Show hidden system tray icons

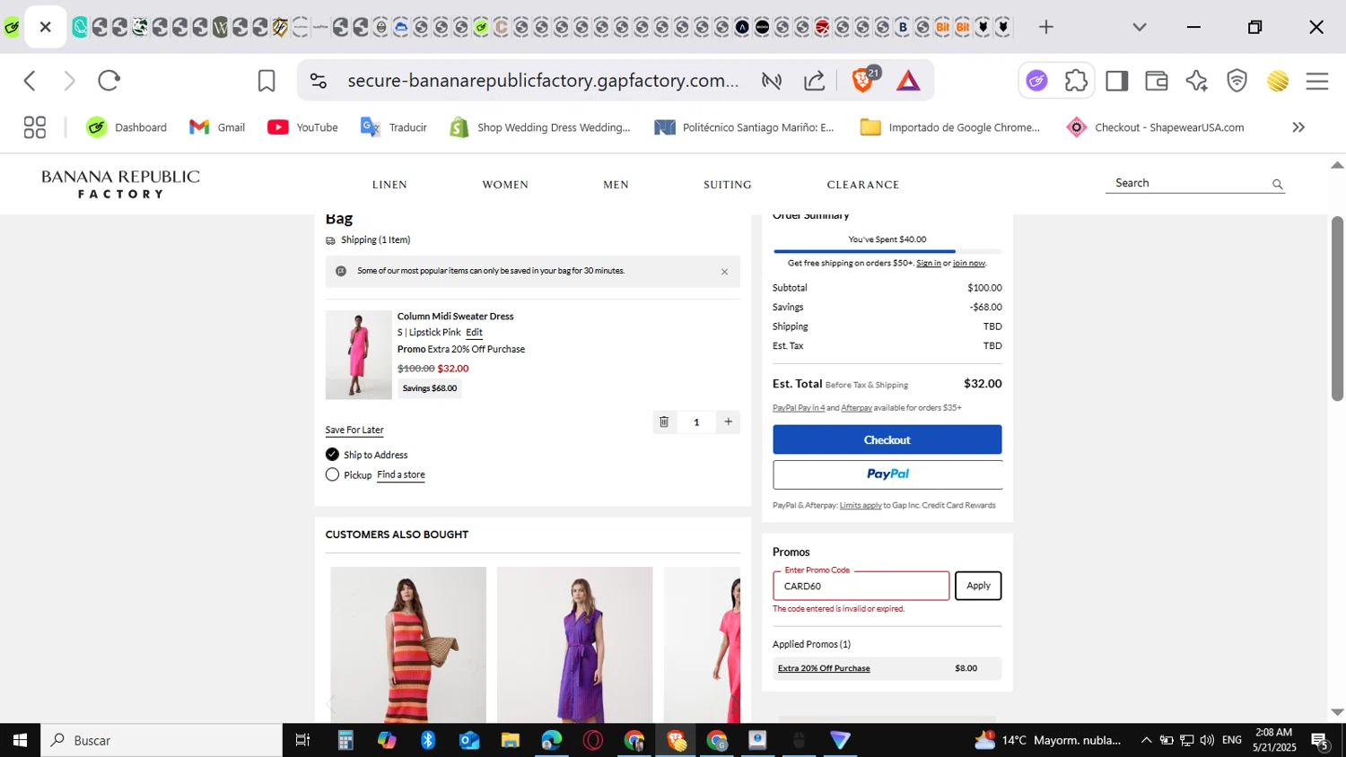pos(1146,740)
